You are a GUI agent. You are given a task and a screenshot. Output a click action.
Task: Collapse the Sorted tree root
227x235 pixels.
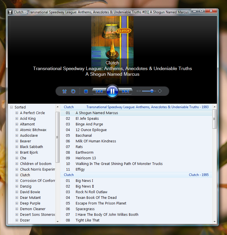click(11, 107)
